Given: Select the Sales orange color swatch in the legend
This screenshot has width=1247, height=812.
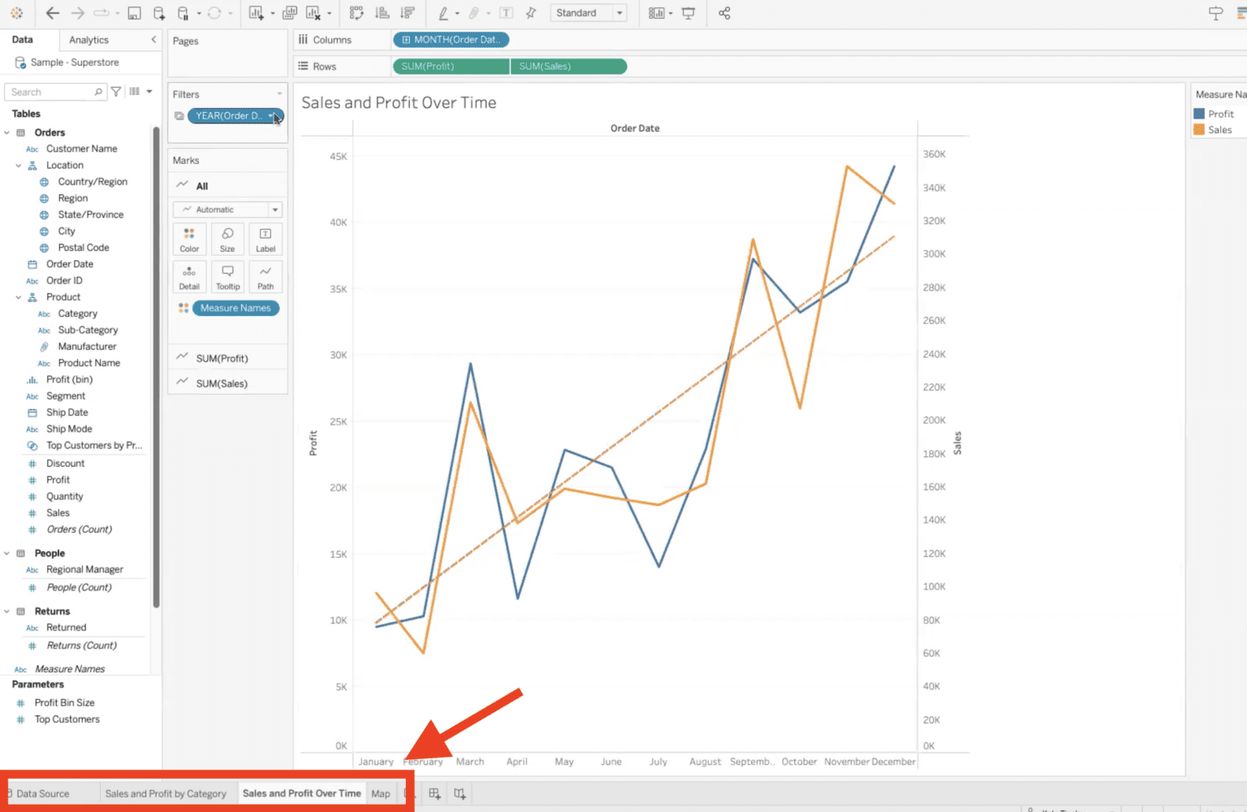Looking at the screenshot, I should (x=1200, y=129).
